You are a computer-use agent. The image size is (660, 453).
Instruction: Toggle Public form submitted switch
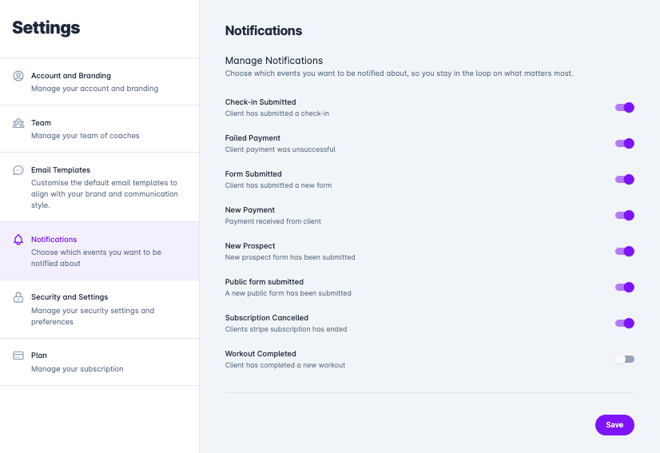pos(625,287)
